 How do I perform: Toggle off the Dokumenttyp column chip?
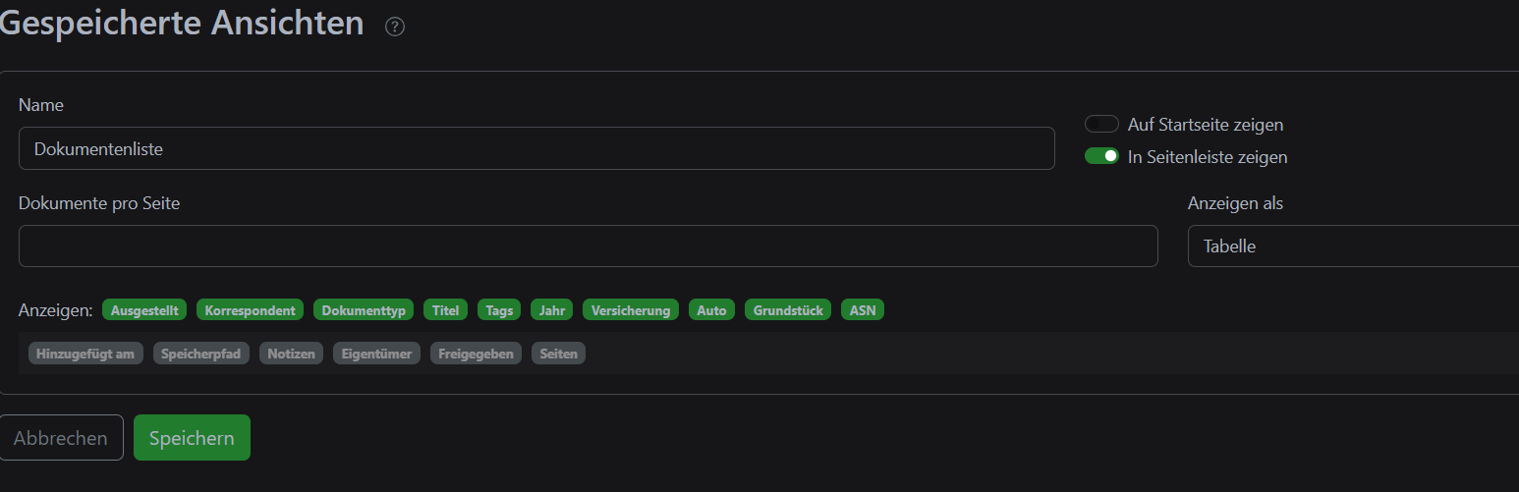pos(364,310)
